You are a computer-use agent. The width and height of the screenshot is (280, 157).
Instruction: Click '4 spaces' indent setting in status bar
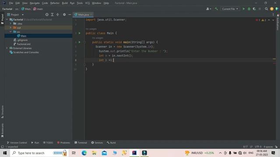point(268,147)
